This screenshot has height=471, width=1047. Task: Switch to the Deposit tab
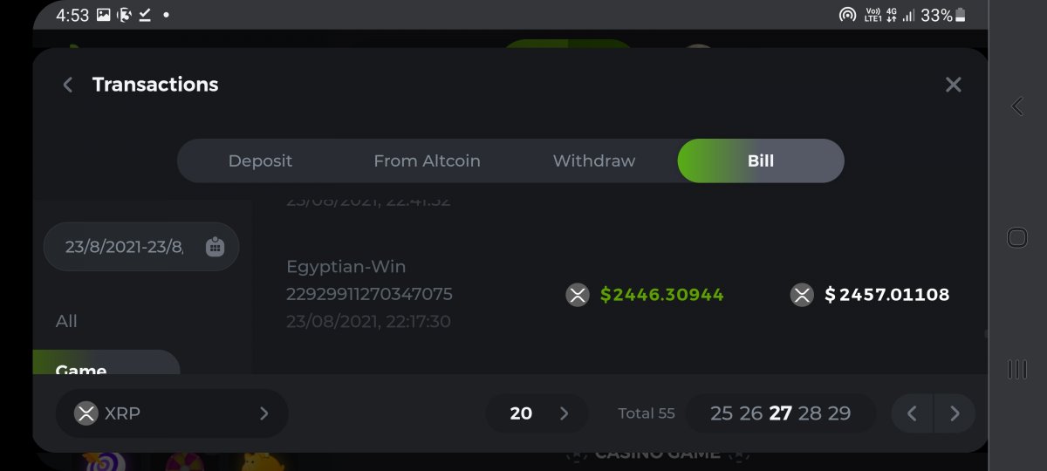pyautogui.click(x=260, y=160)
